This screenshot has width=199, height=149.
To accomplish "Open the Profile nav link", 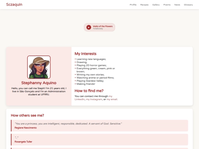I will (133, 5).
